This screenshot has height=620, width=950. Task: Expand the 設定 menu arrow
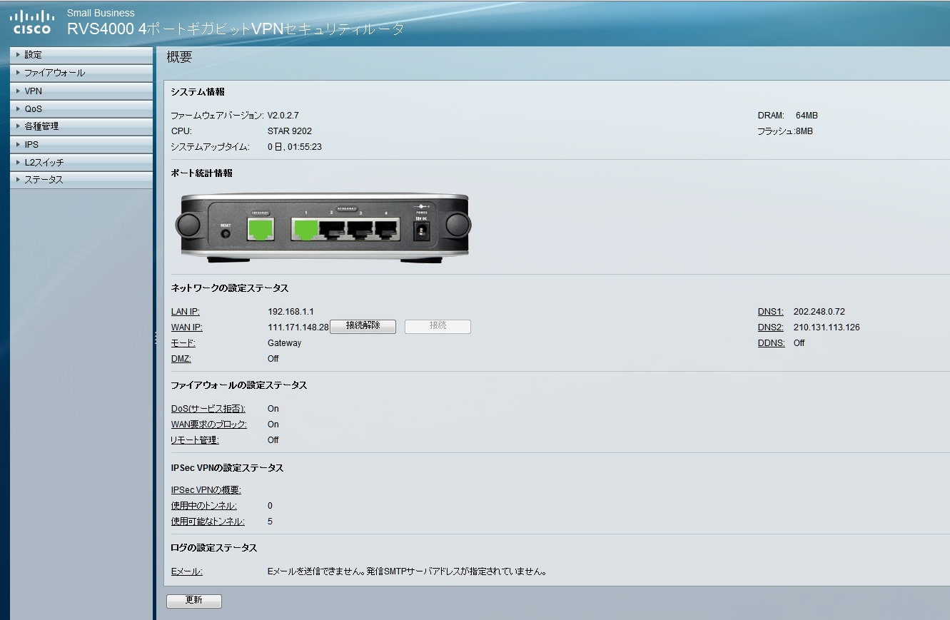[x=18, y=55]
